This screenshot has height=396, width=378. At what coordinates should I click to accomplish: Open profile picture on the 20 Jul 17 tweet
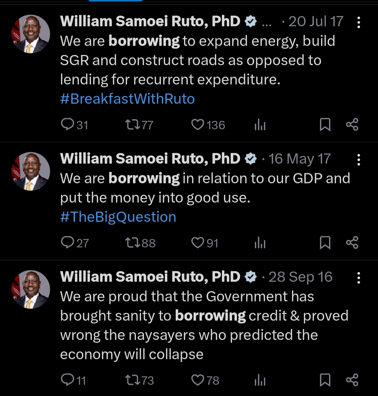click(31, 34)
